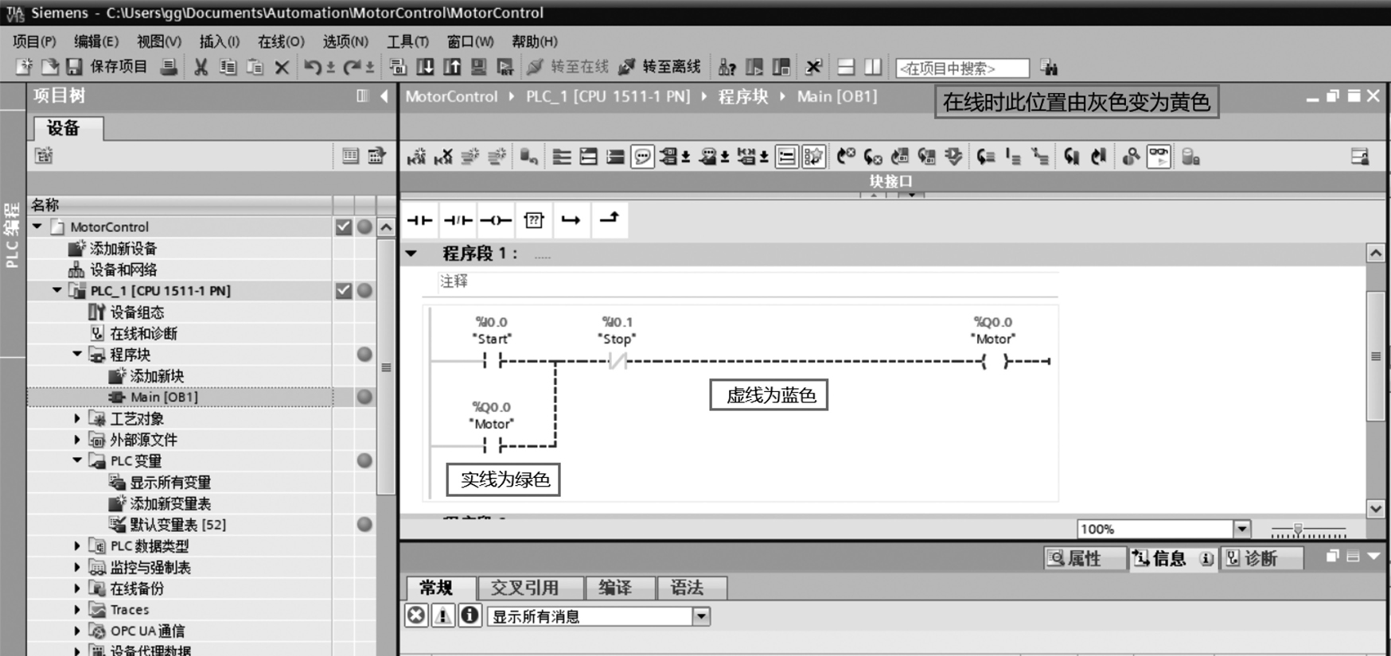
Task: Open the 显示所有消息 dropdown
Action: pos(701,616)
